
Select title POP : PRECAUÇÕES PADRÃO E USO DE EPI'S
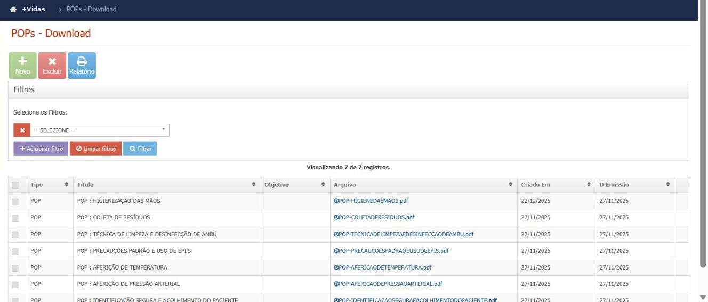tap(134, 251)
